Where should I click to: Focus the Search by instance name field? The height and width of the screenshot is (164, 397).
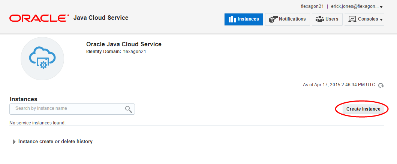[x=72, y=109]
